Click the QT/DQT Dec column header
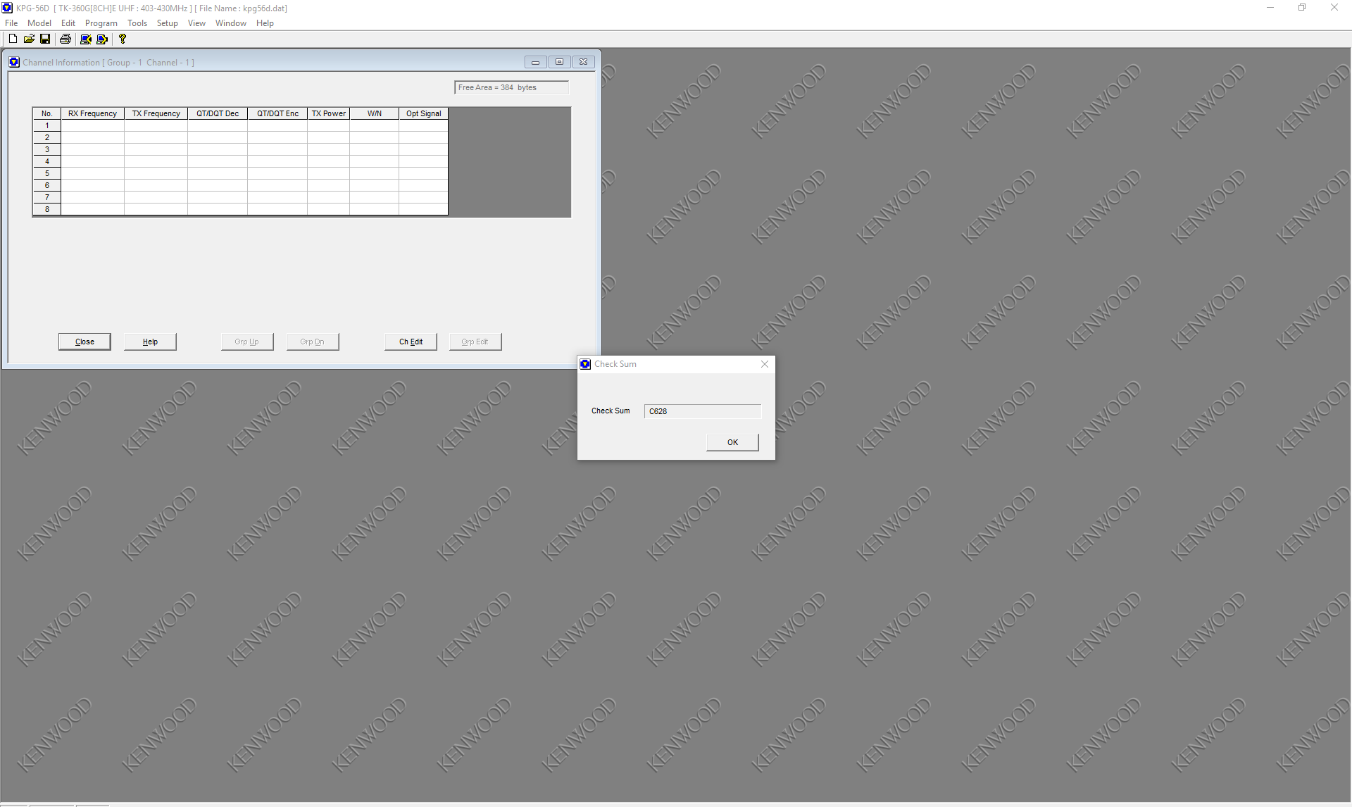Screen dimensions: 1352x807 [x=218, y=113]
